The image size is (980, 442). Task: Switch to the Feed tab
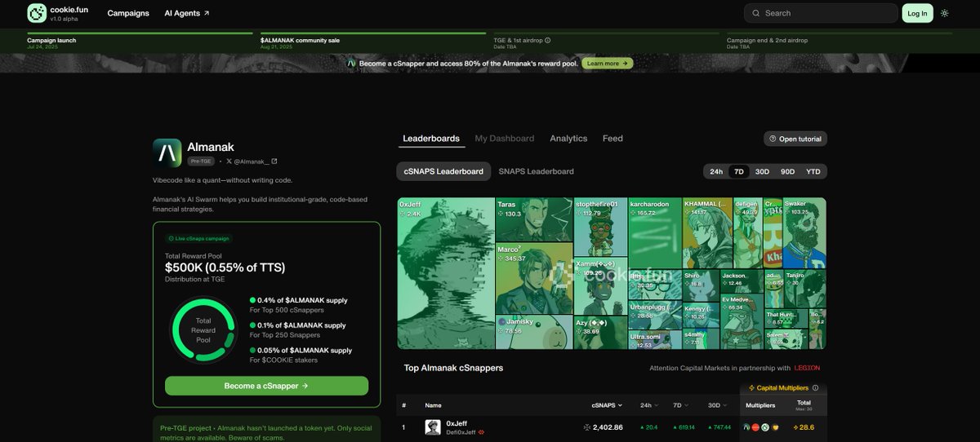coord(612,139)
